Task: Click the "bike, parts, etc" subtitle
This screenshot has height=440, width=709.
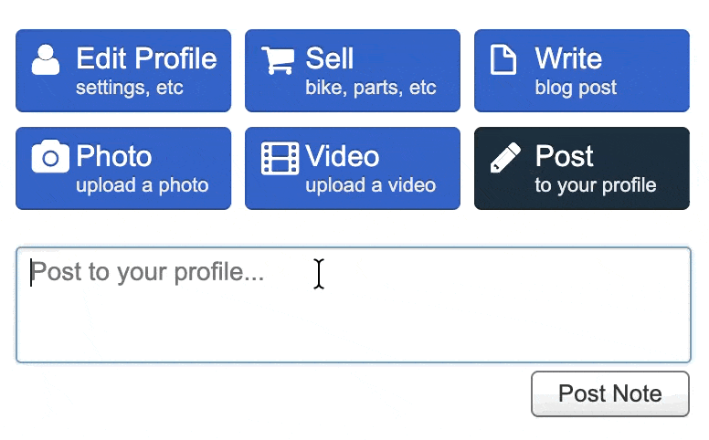Action: click(x=371, y=89)
